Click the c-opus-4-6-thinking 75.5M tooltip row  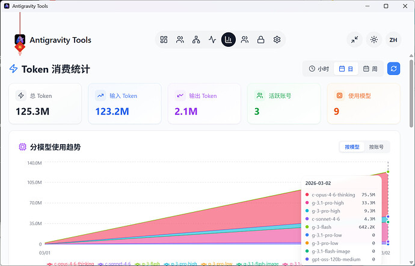point(340,195)
